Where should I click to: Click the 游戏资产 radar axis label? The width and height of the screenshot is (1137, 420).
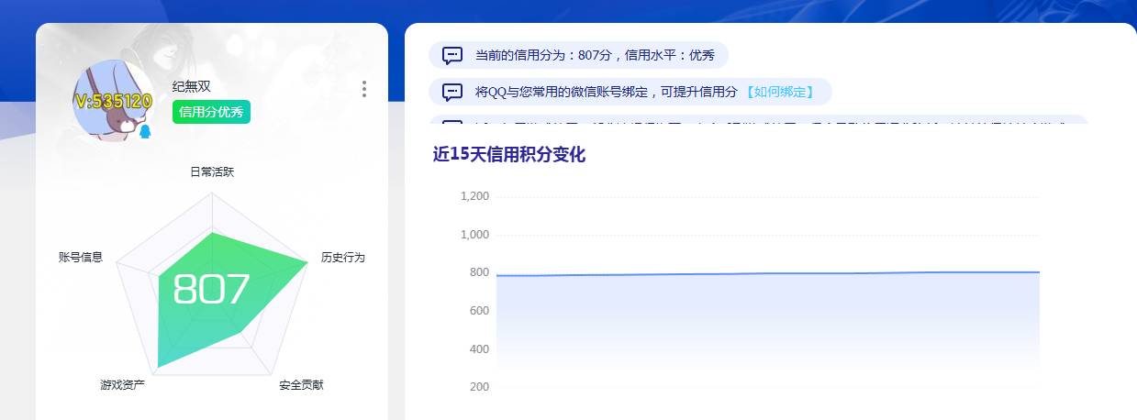click(x=122, y=385)
